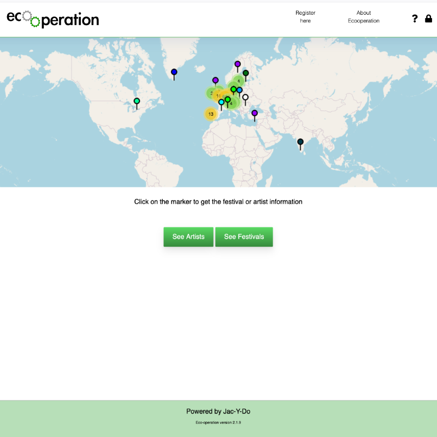This screenshot has width=437, height=437.
Task: Click the help question mark icon
Action: click(x=415, y=19)
